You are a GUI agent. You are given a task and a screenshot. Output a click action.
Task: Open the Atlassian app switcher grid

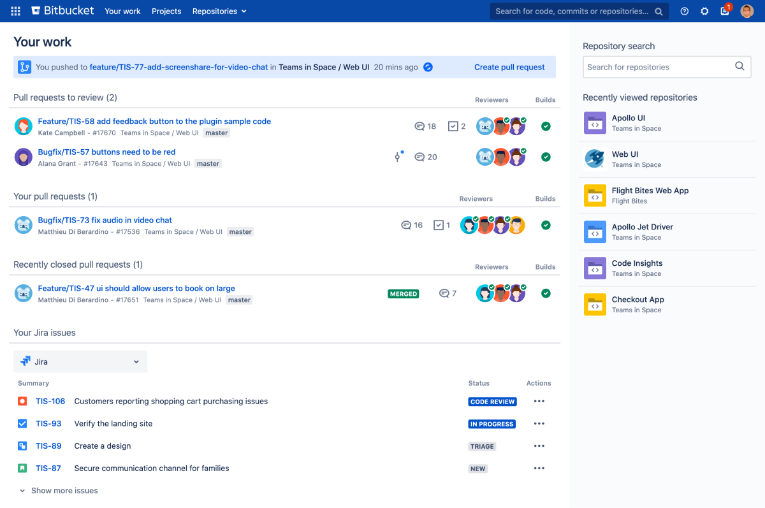(15, 11)
